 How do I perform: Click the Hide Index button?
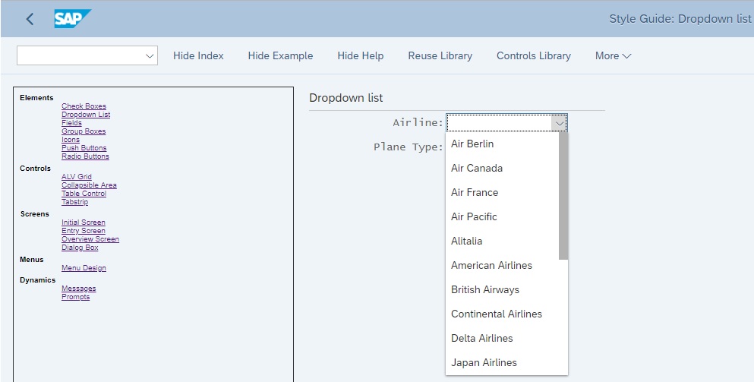[x=198, y=55]
